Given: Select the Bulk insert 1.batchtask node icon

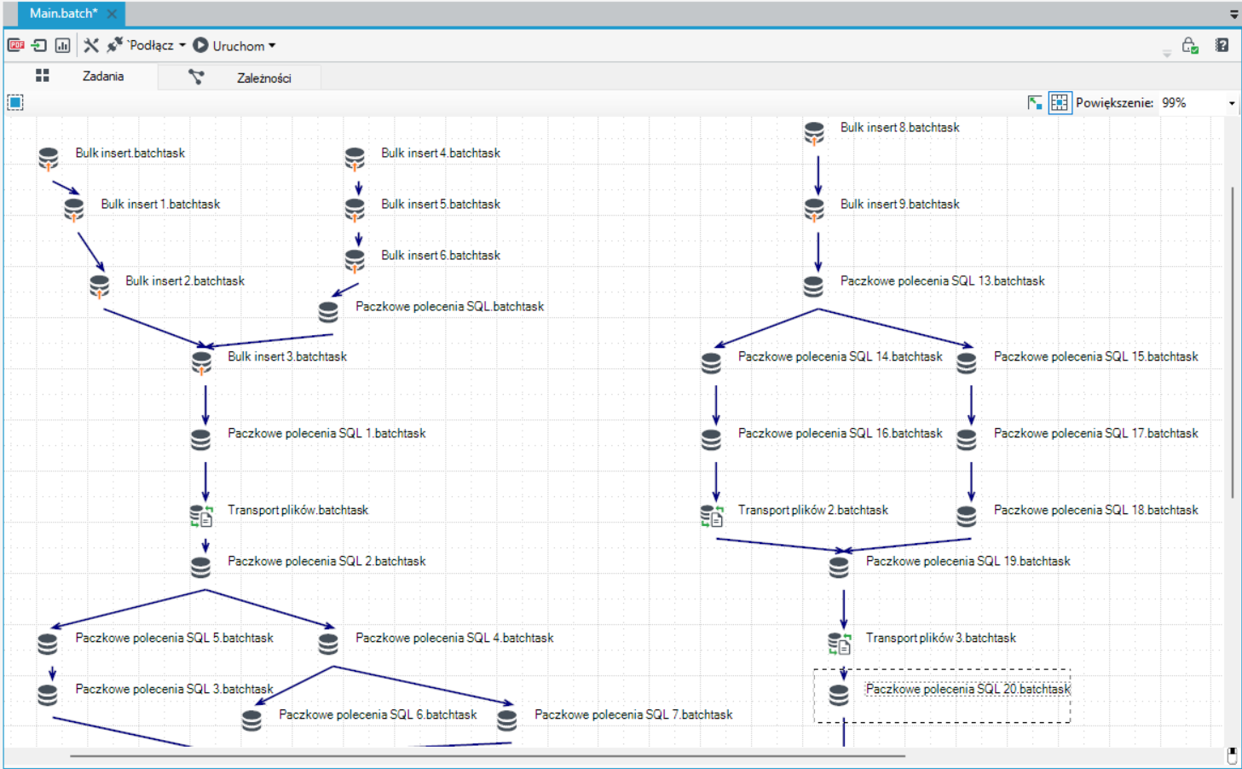Looking at the screenshot, I should coord(74,210).
